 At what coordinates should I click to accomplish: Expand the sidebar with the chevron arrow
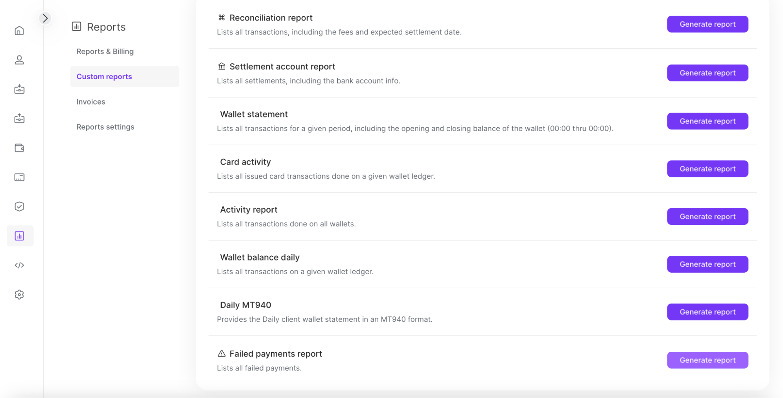coord(45,18)
